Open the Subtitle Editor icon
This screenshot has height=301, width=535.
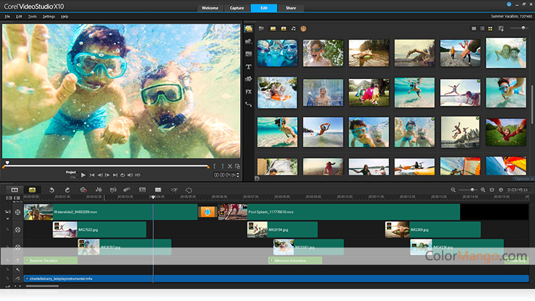click(x=142, y=190)
